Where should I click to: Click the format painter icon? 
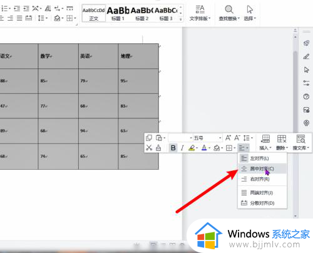click(x=158, y=148)
